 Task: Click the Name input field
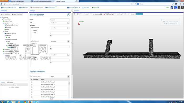(x=60, y=20)
